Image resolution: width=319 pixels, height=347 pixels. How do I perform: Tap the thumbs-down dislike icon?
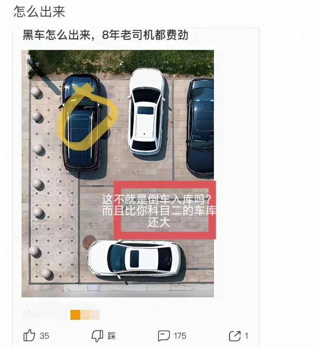coord(97,336)
